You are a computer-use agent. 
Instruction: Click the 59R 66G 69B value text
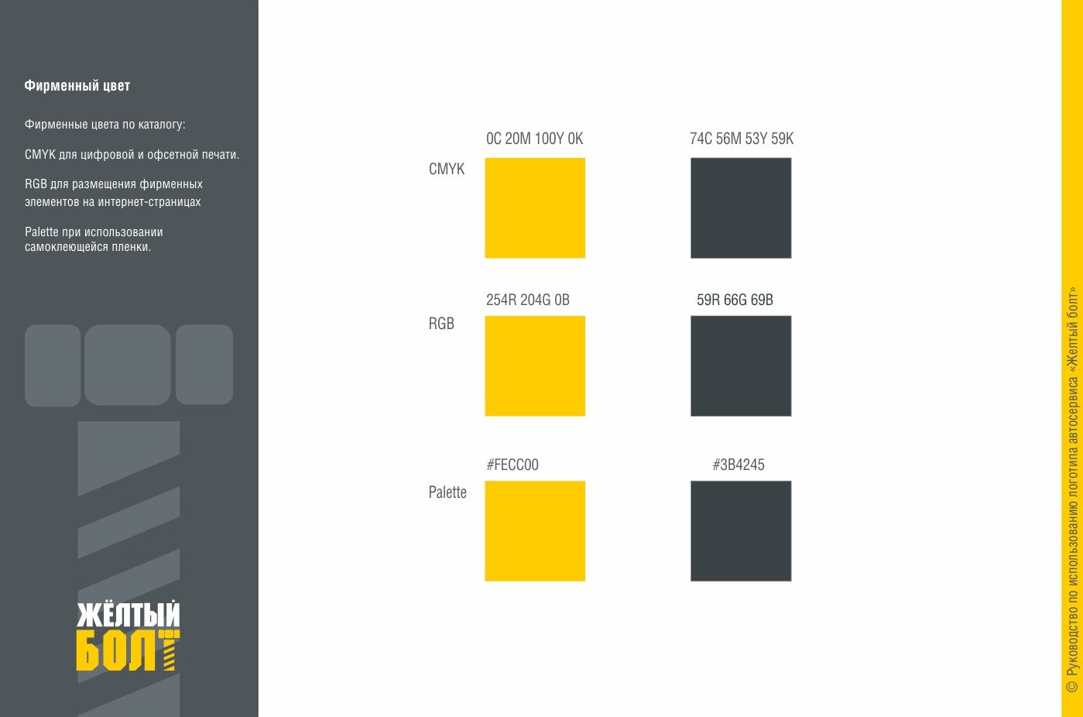click(735, 300)
